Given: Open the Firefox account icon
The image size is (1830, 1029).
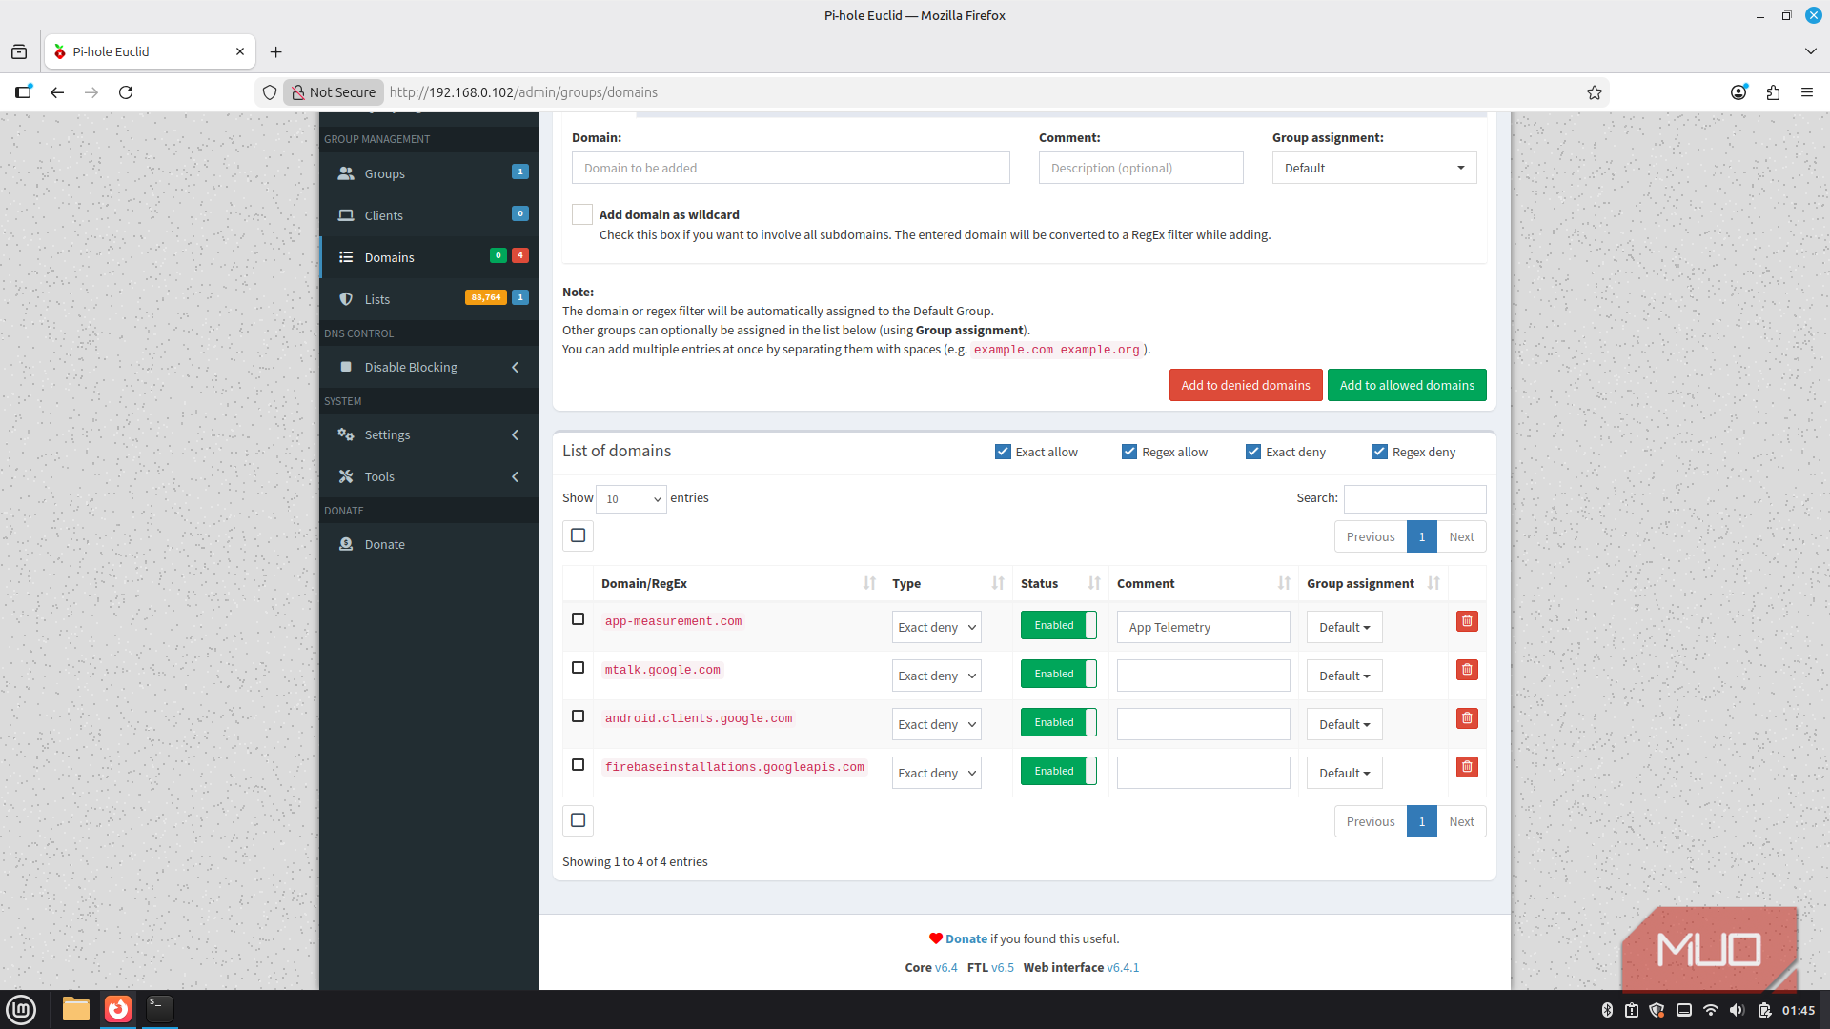Looking at the screenshot, I should 1738,92.
